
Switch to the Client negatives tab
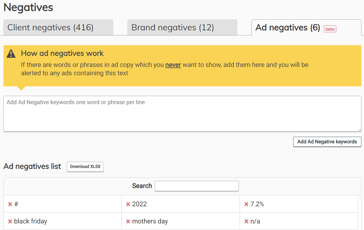[x=58, y=27]
